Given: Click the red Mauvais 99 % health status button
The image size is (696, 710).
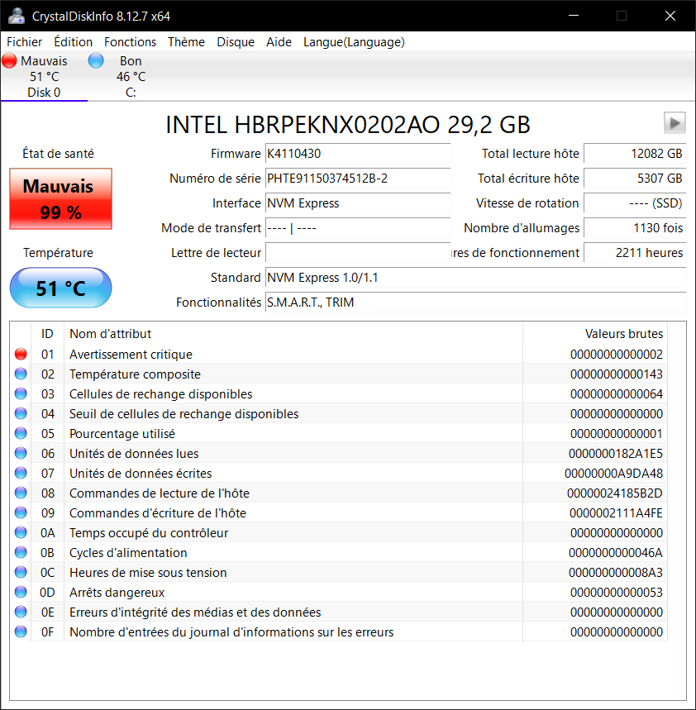Looking at the screenshot, I should [60, 199].
